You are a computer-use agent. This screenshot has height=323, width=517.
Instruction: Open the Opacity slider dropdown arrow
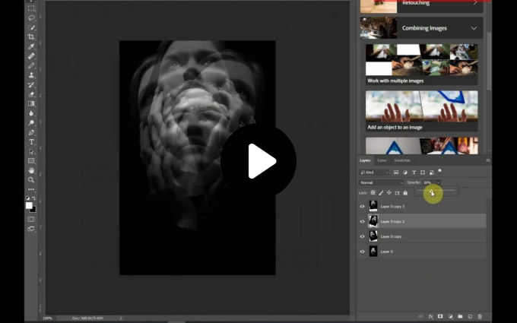(438, 182)
